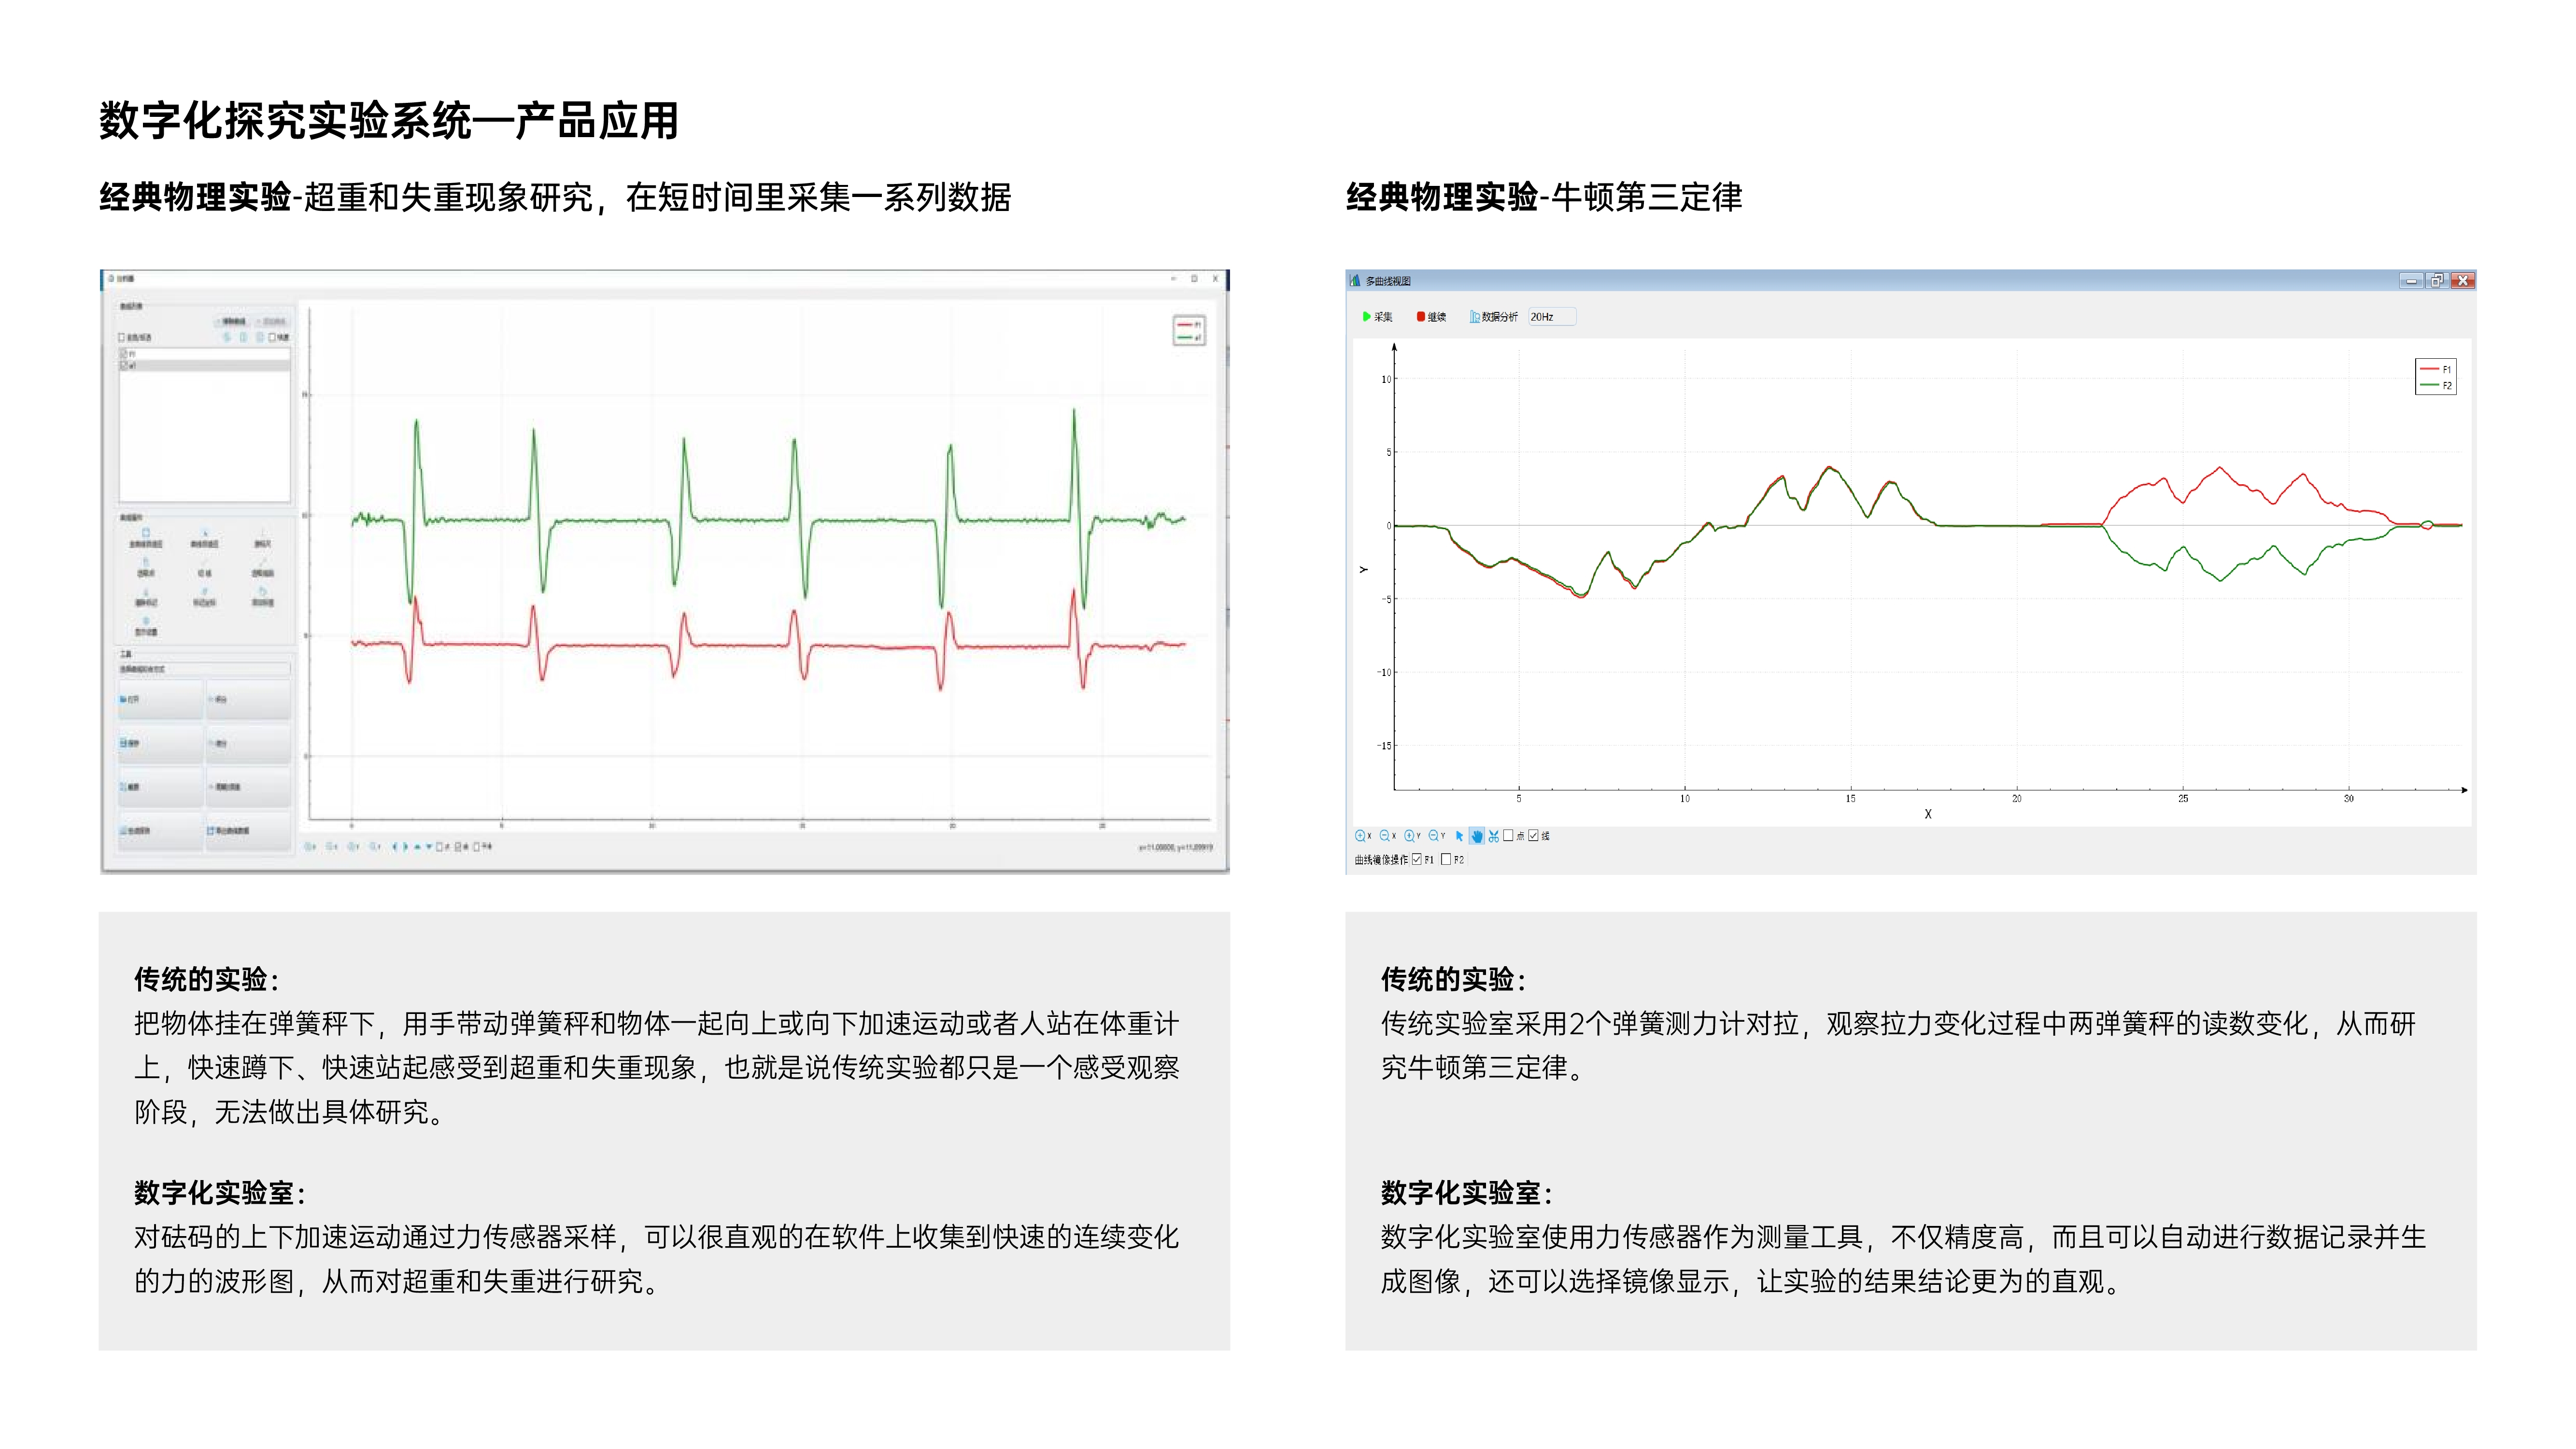Select the hand pan tool
The height and width of the screenshot is (1449, 2576).
coord(1477,836)
